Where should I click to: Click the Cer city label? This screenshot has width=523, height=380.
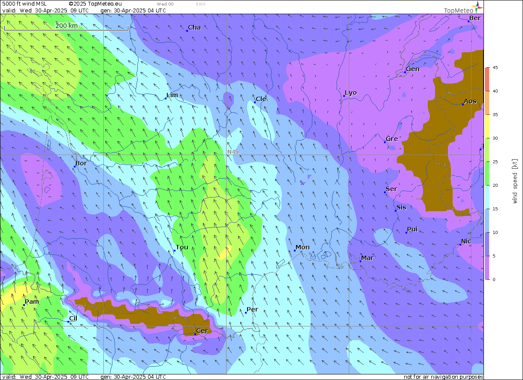(202, 331)
